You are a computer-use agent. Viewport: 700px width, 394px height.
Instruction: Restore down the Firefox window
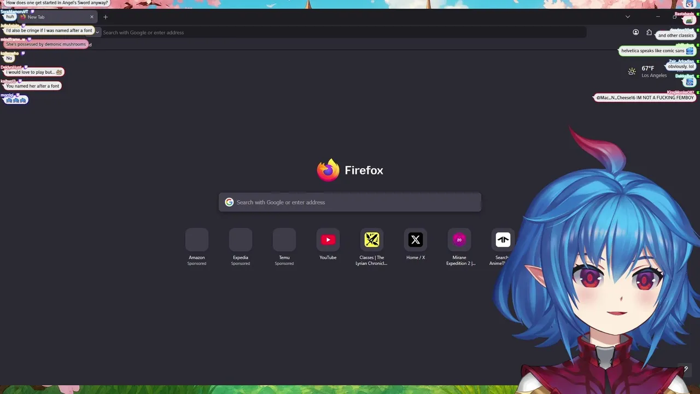point(674,17)
